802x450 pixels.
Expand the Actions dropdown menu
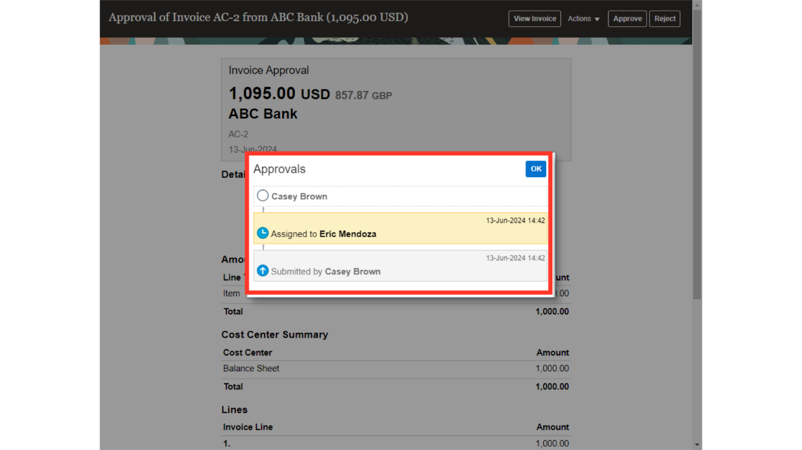(x=584, y=18)
